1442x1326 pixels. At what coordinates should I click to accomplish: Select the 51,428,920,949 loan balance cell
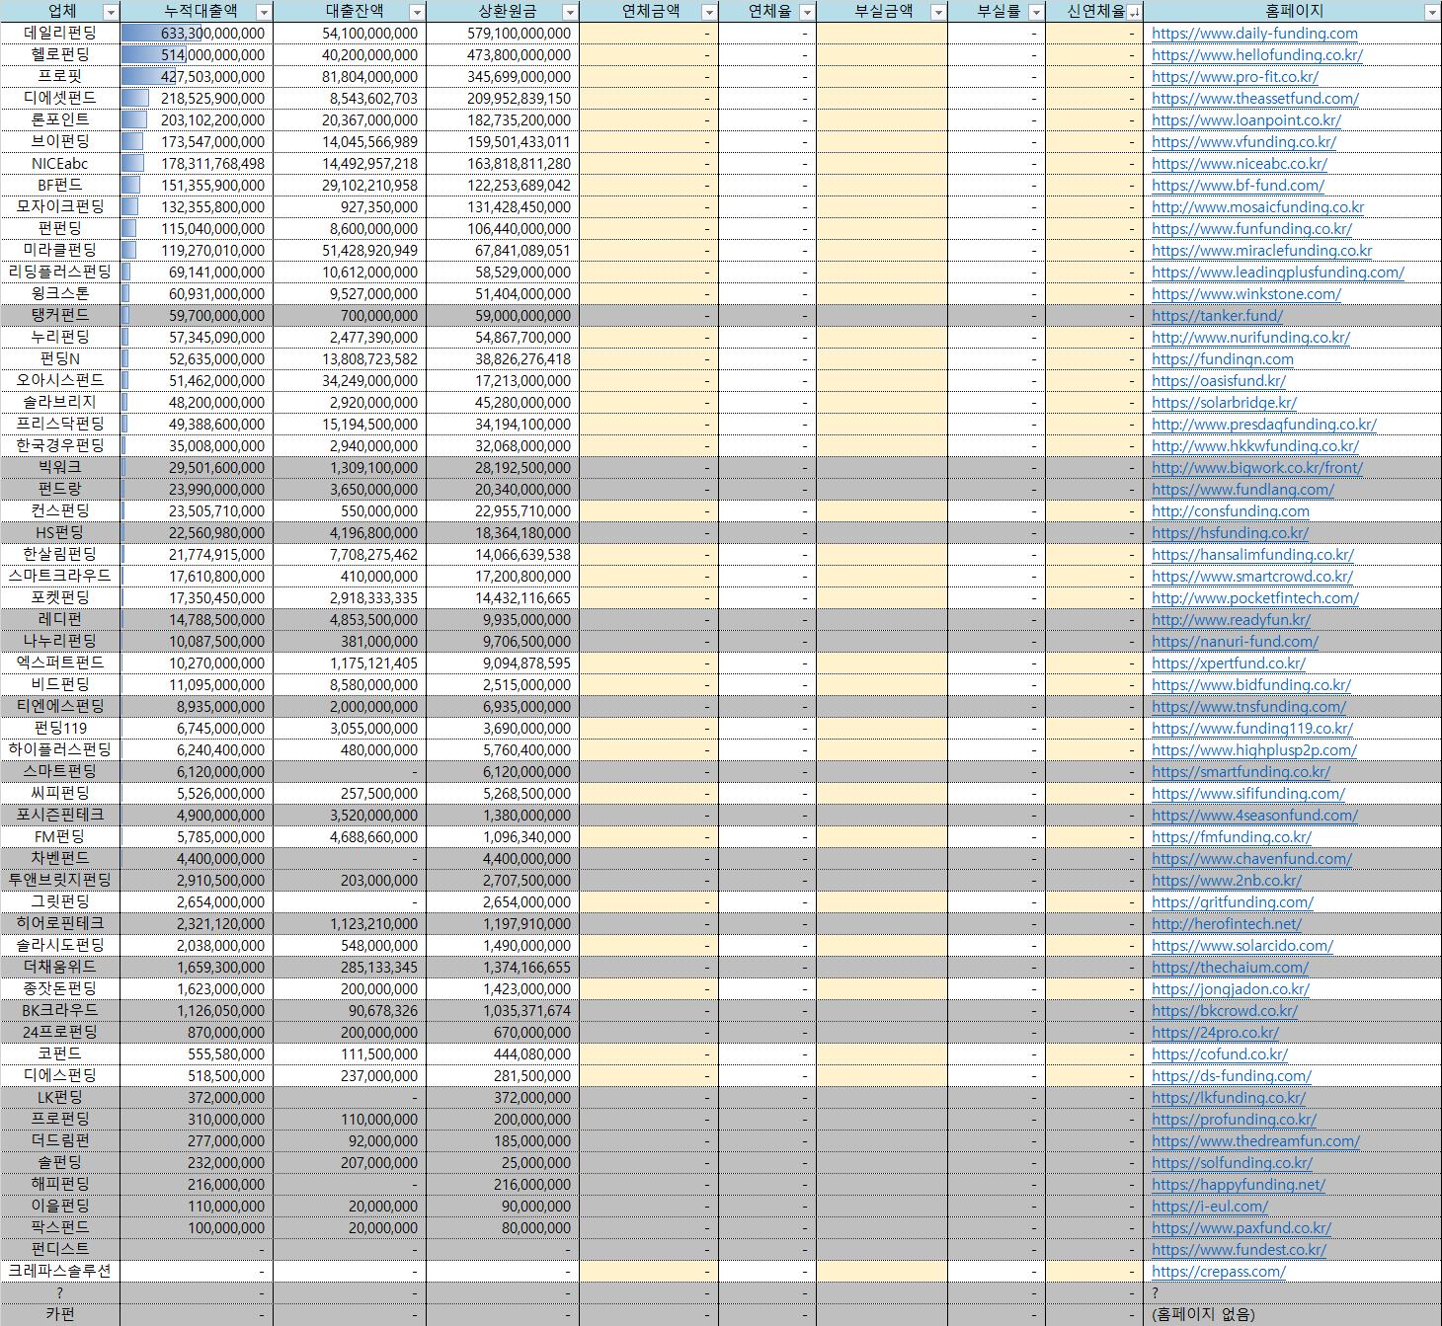(350, 251)
